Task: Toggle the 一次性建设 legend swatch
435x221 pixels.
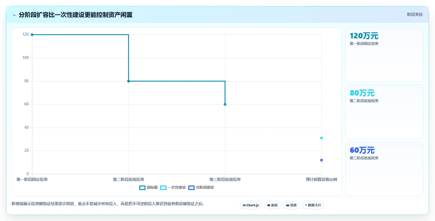Action: click(163, 188)
